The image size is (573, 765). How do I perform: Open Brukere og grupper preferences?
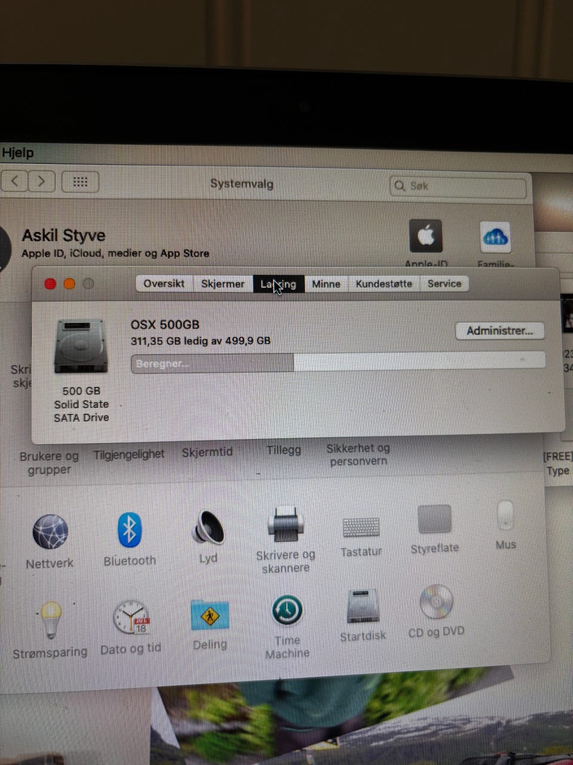(x=49, y=463)
